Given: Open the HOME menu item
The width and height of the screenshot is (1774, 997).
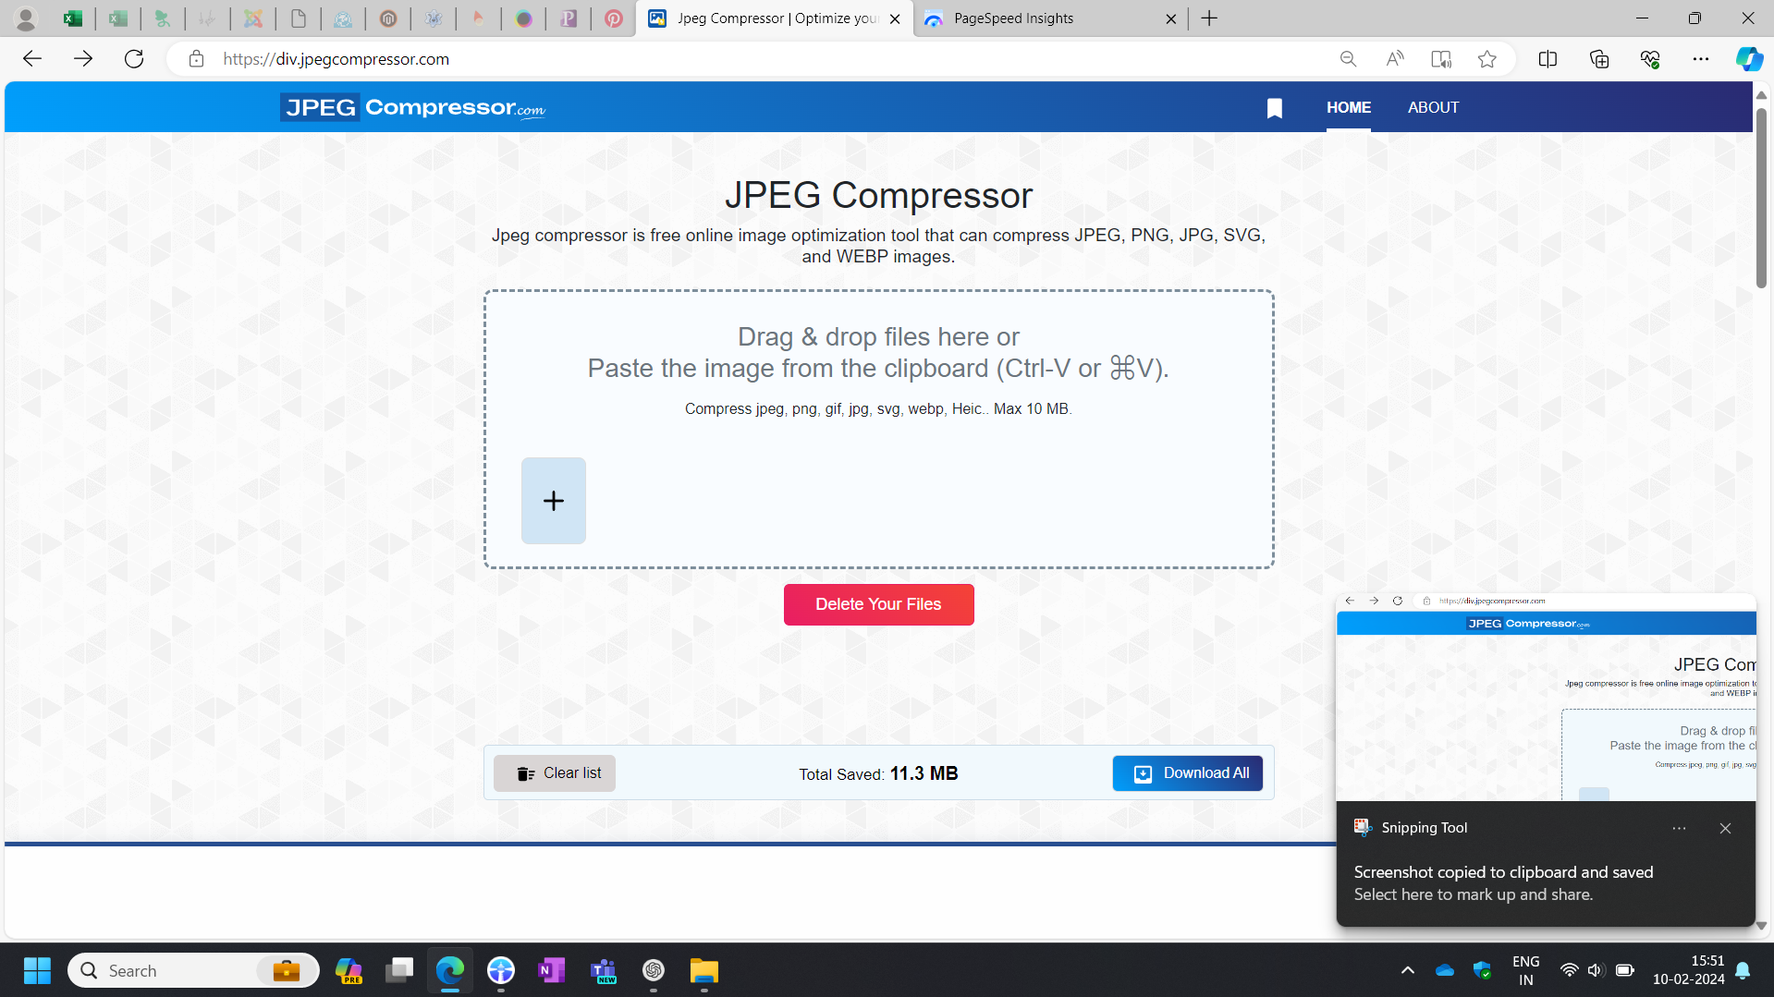Looking at the screenshot, I should (x=1349, y=107).
